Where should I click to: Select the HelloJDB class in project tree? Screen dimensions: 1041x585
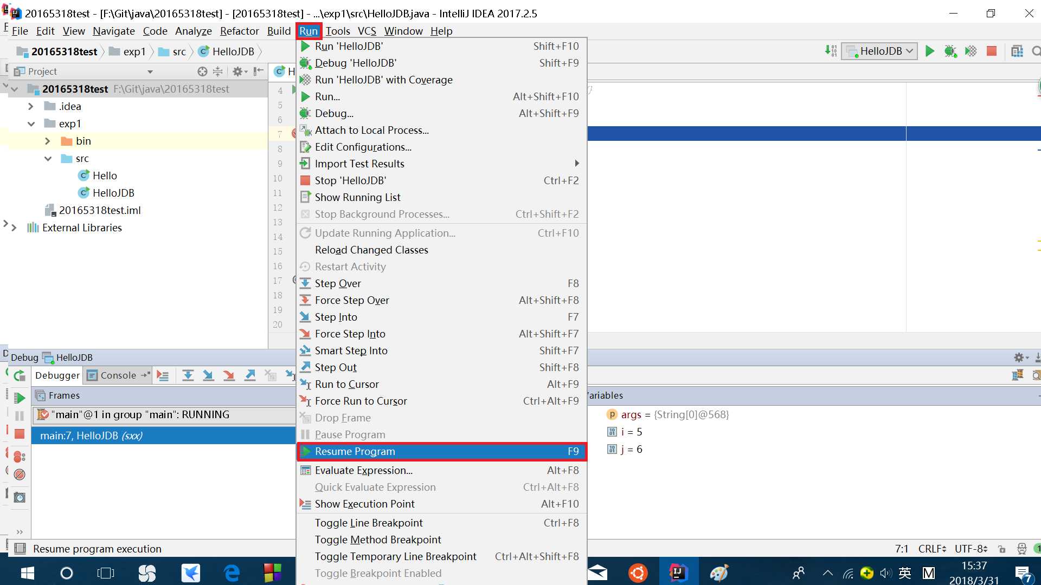[107, 193]
